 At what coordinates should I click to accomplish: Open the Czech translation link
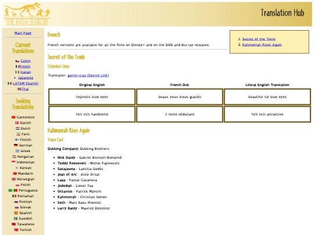point(26,61)
